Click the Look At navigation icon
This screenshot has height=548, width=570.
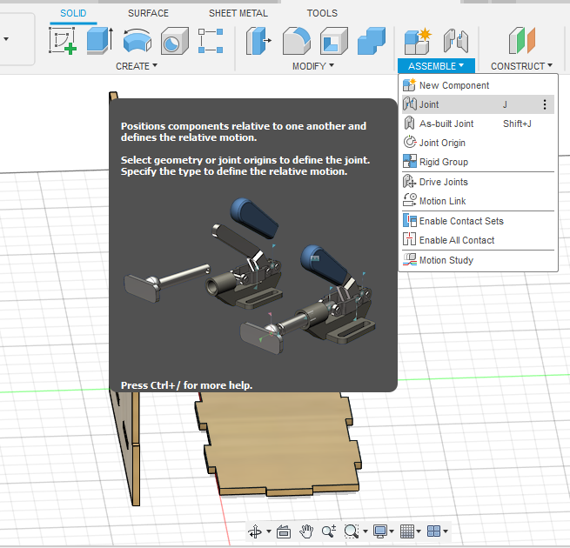click(x=284, y=531)
